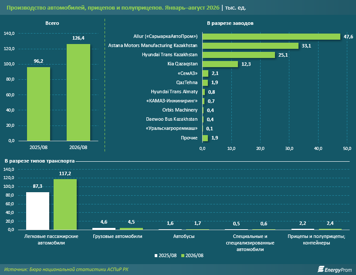The height and width of the screenshot is (275, 356).
Task: Click the Kia Qazaqstan bar
Action: (x=220, y=64)
